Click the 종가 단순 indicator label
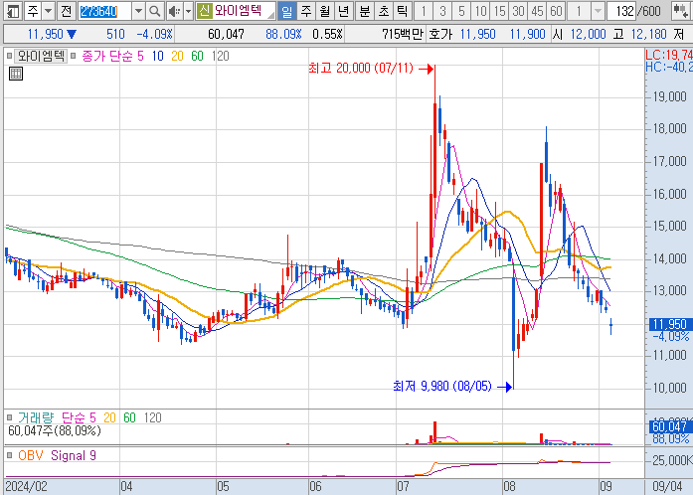This screenshot has width=693, height=495. (107, 56)
